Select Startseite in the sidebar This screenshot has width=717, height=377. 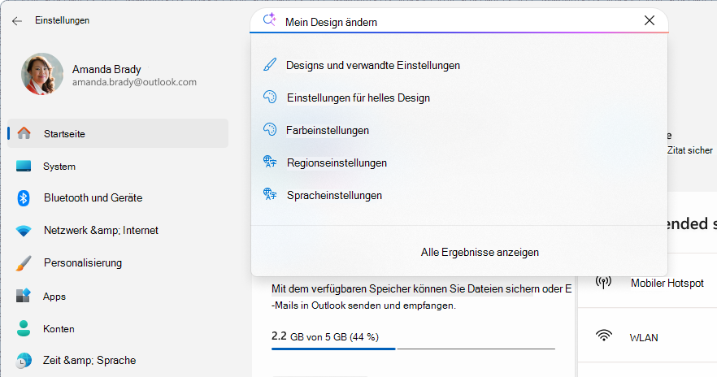[118, 133]
